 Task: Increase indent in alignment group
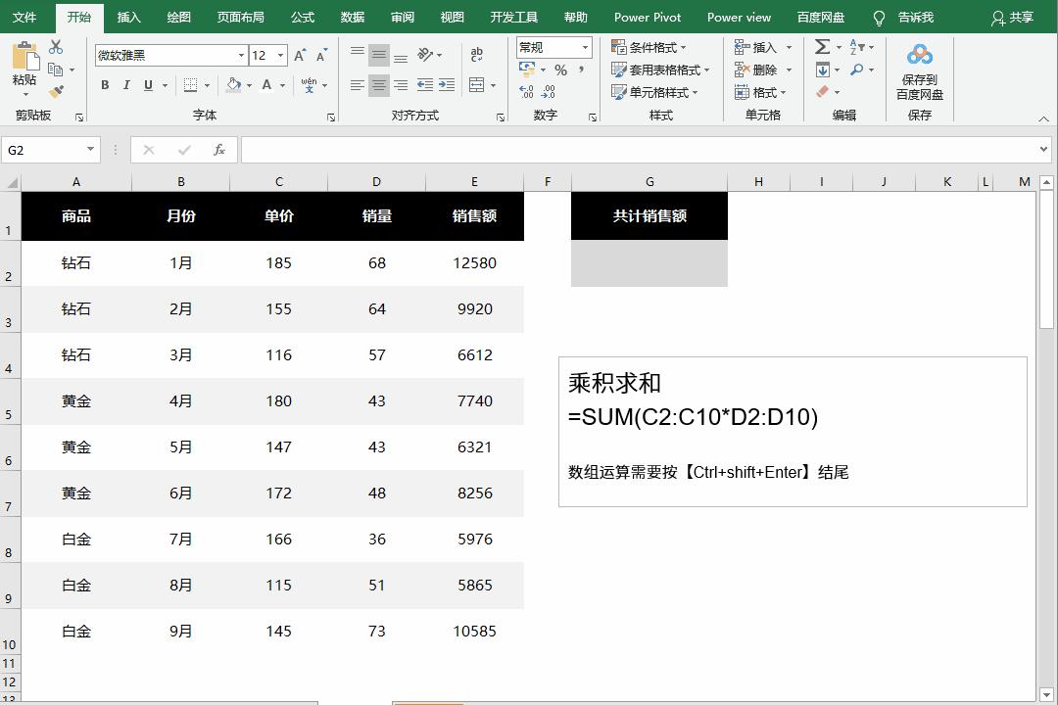[x=447, y=85]
